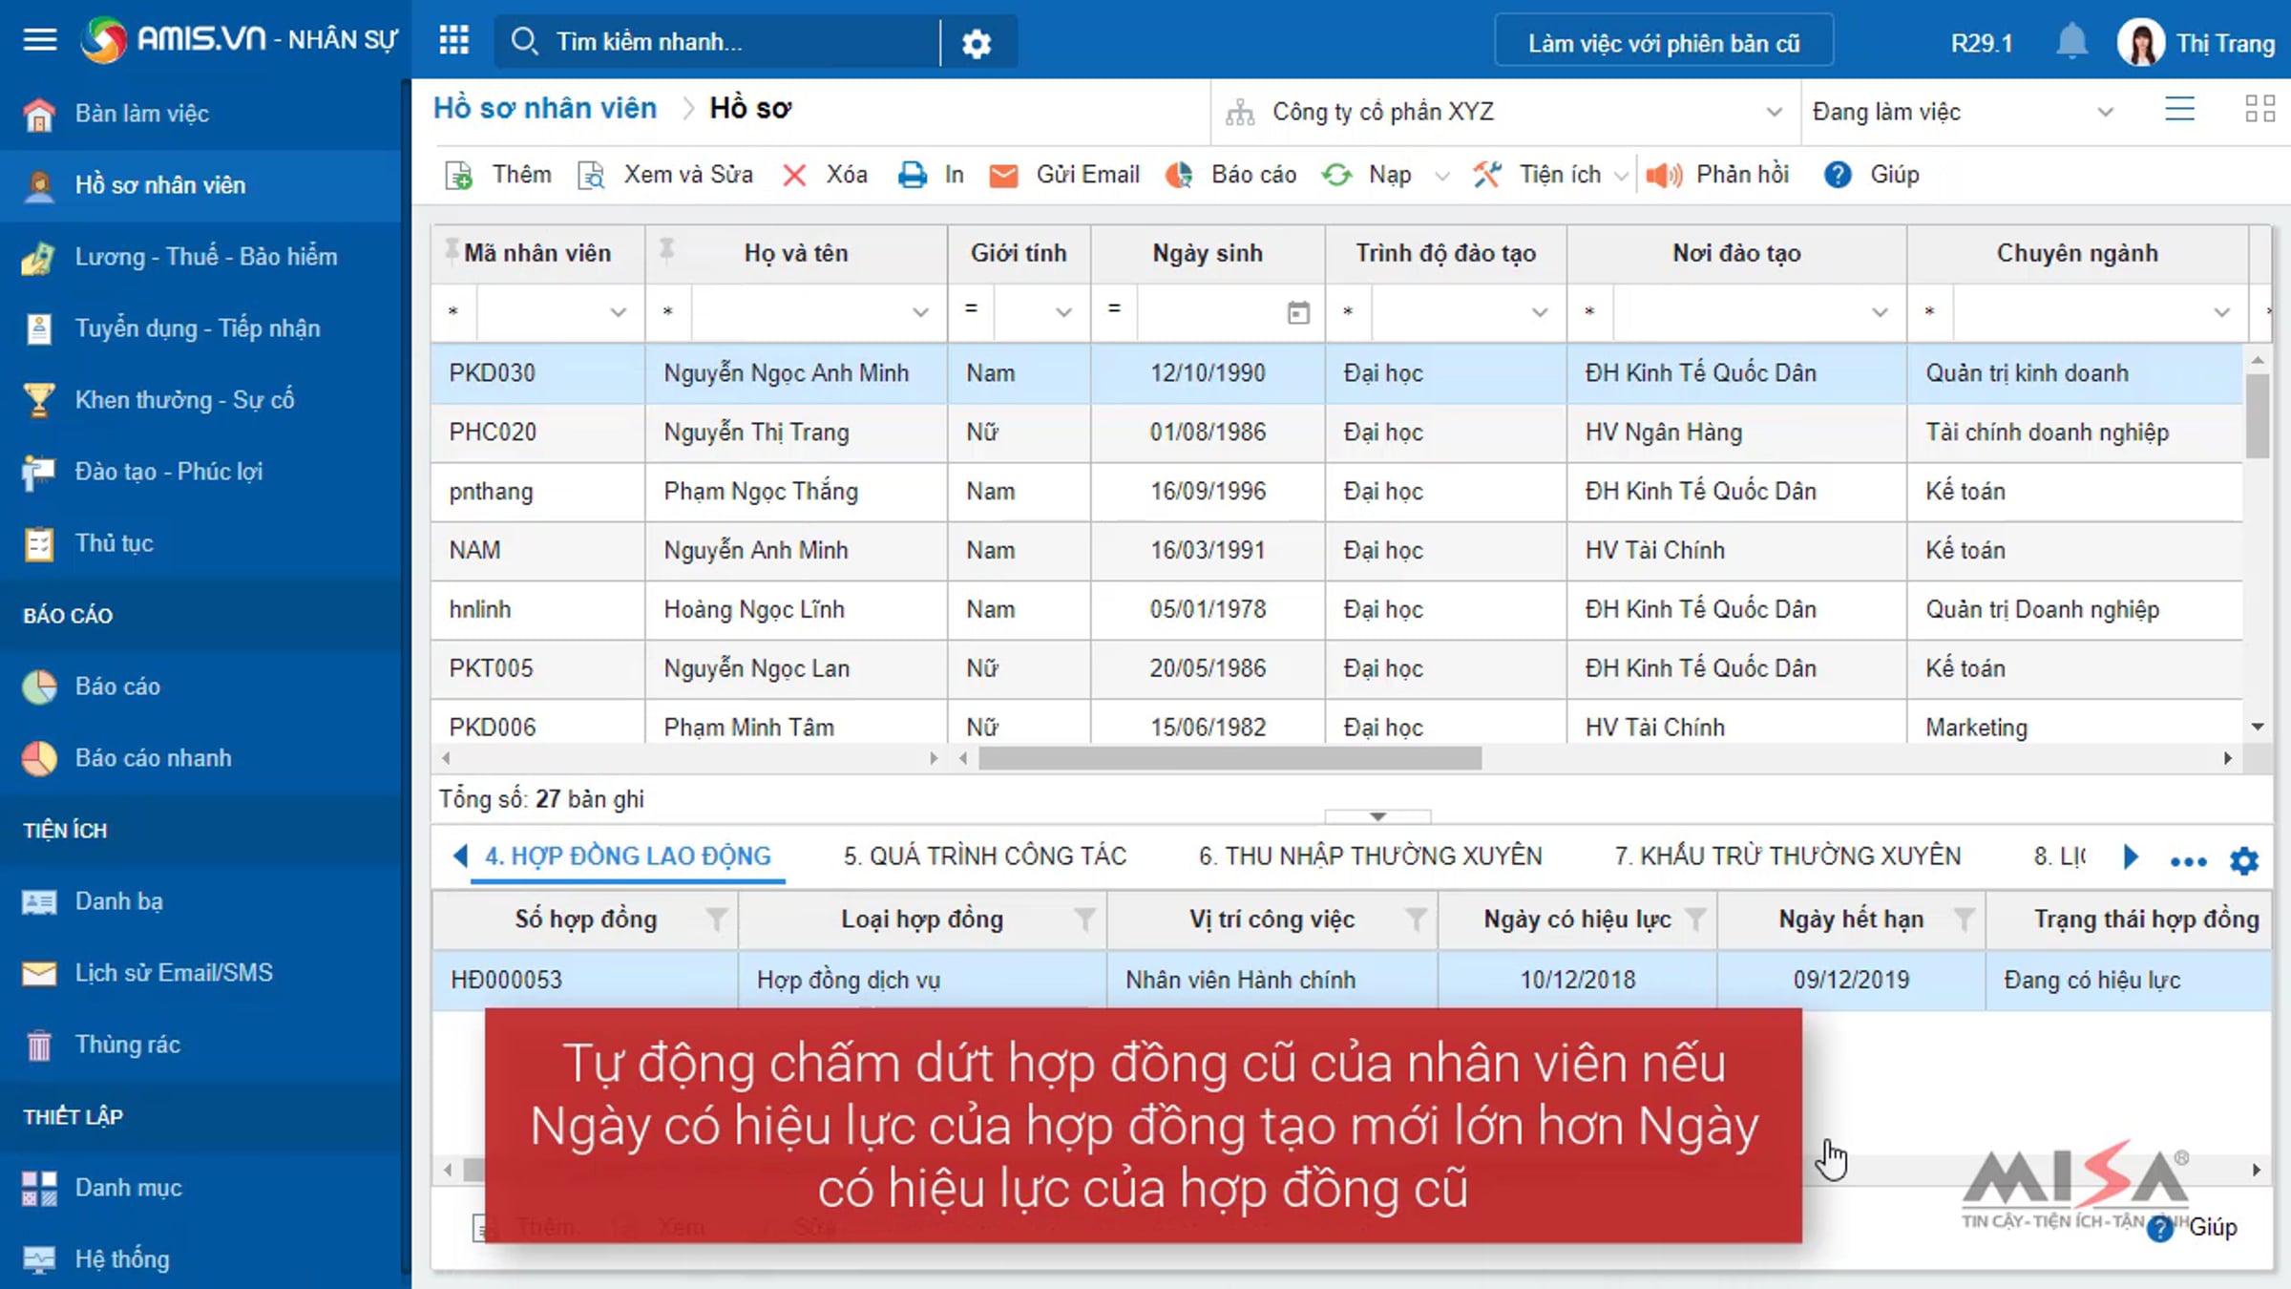Filter the Ngày hết hạn column

(1964, 919)
